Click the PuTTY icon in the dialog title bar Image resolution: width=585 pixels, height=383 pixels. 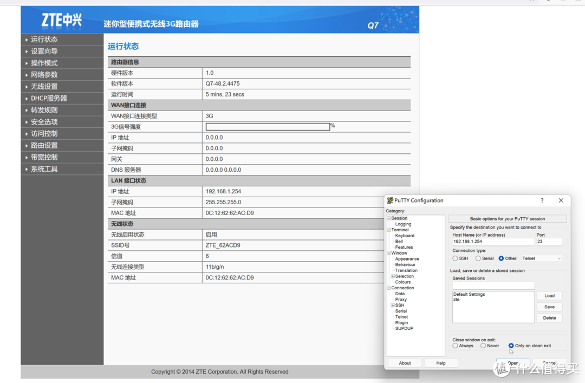[x=391, y=200]
